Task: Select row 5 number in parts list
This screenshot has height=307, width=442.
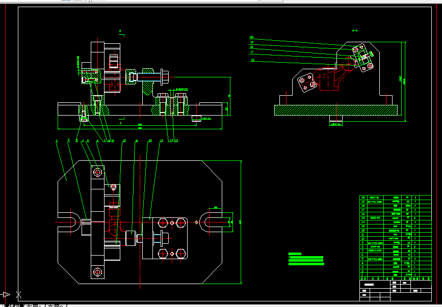Action: click(362, 259)
